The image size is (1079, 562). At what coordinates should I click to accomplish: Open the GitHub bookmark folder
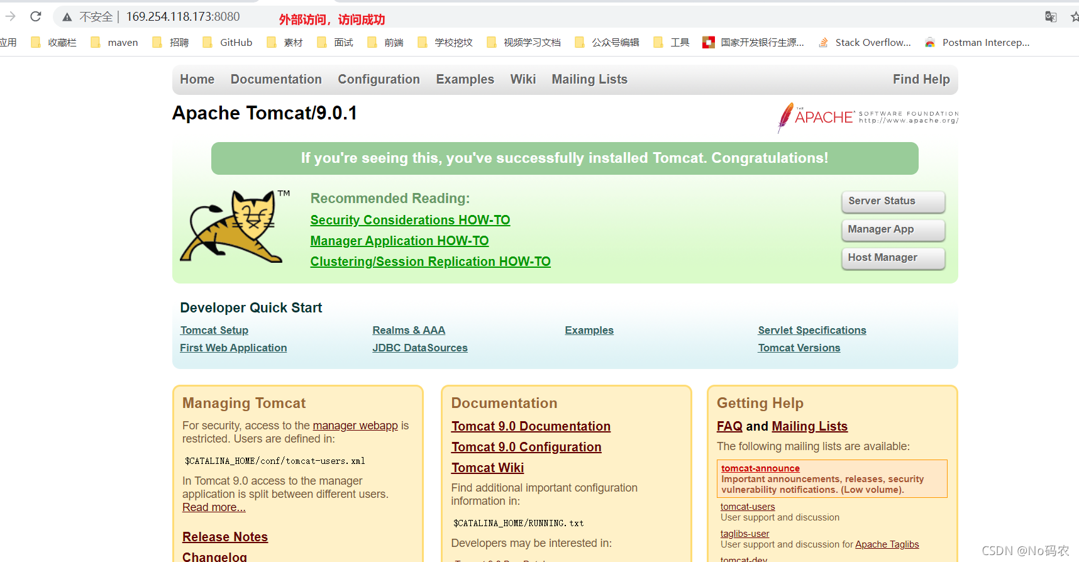coord(228,43)
